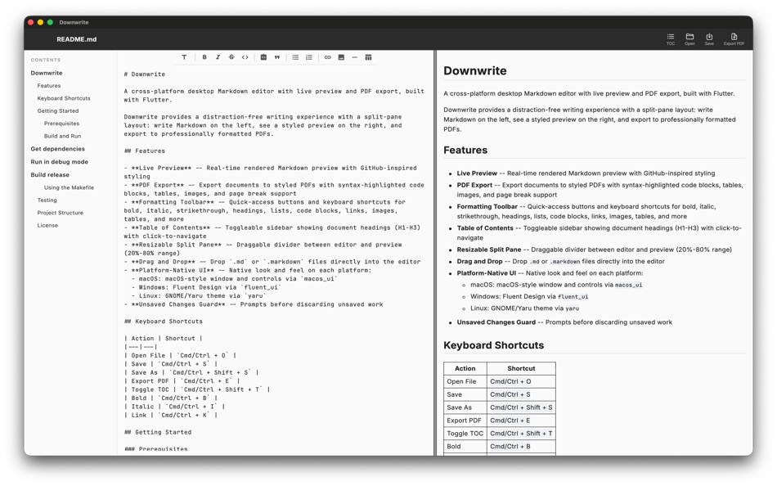Export the document as PDF

point(734,38)
